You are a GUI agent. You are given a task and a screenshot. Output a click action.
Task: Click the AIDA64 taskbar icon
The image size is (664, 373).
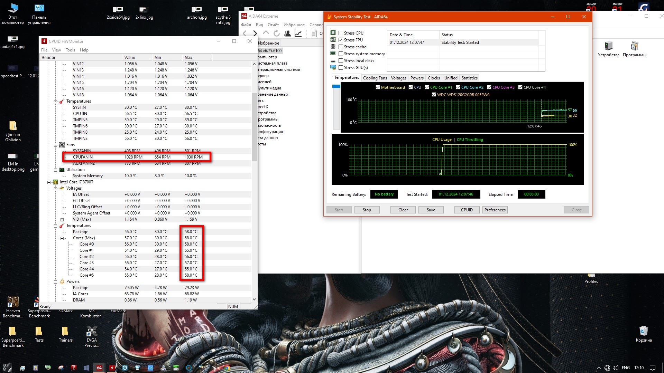(99, 368)
